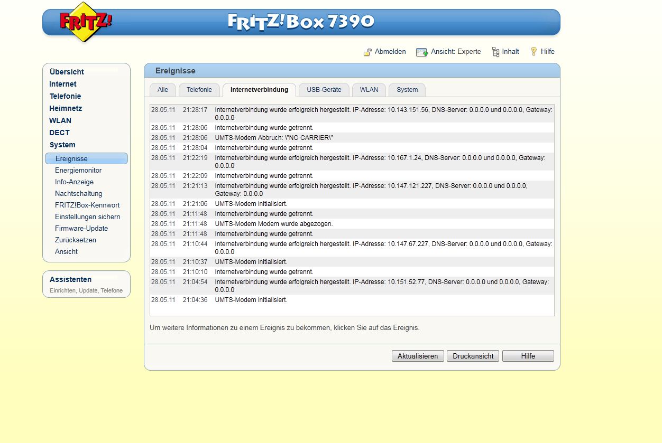Switch to the USB-Geräte tab
Screen dimensions: 662x443
pyautogui.click(x=324, y=90)
